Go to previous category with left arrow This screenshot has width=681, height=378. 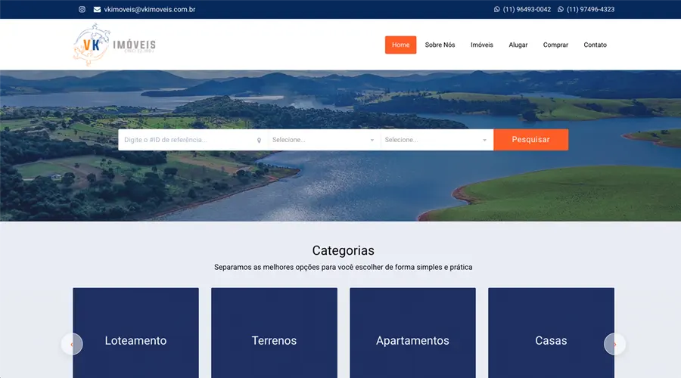click(72, 344)
